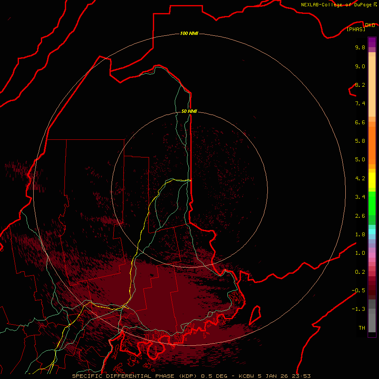Select the 50 NMI range ring label
Screen dimensions: 379x379
[189, 111]
